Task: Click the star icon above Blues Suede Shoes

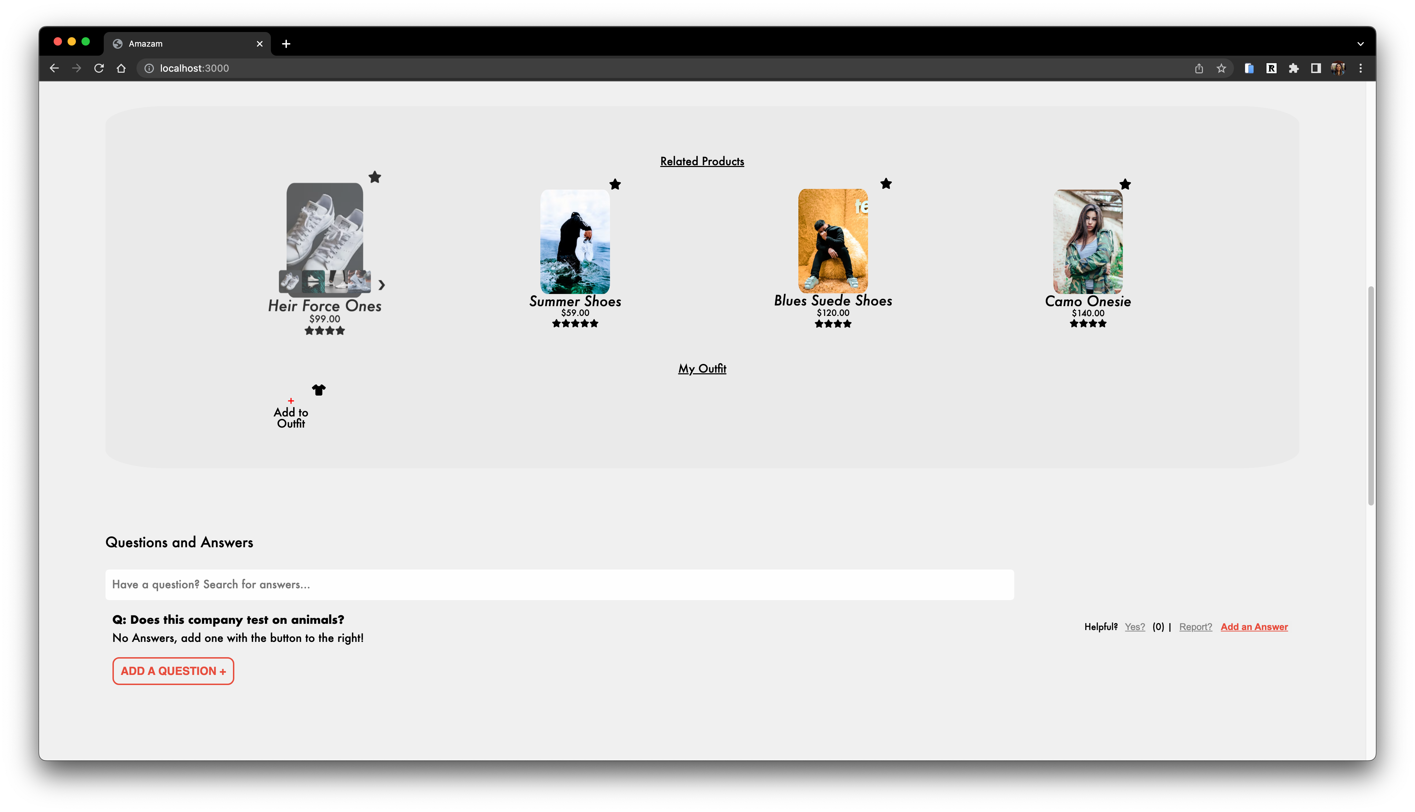Action: (x=886, y=183)
